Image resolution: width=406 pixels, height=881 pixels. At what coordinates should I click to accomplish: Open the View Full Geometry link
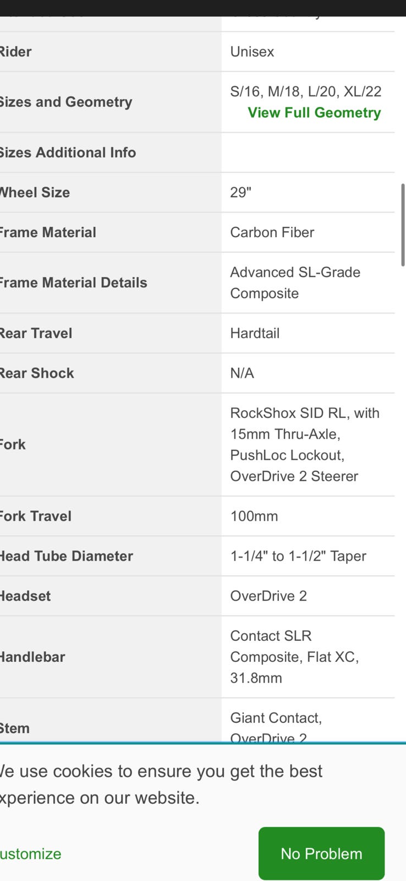(x=314, y=112)
